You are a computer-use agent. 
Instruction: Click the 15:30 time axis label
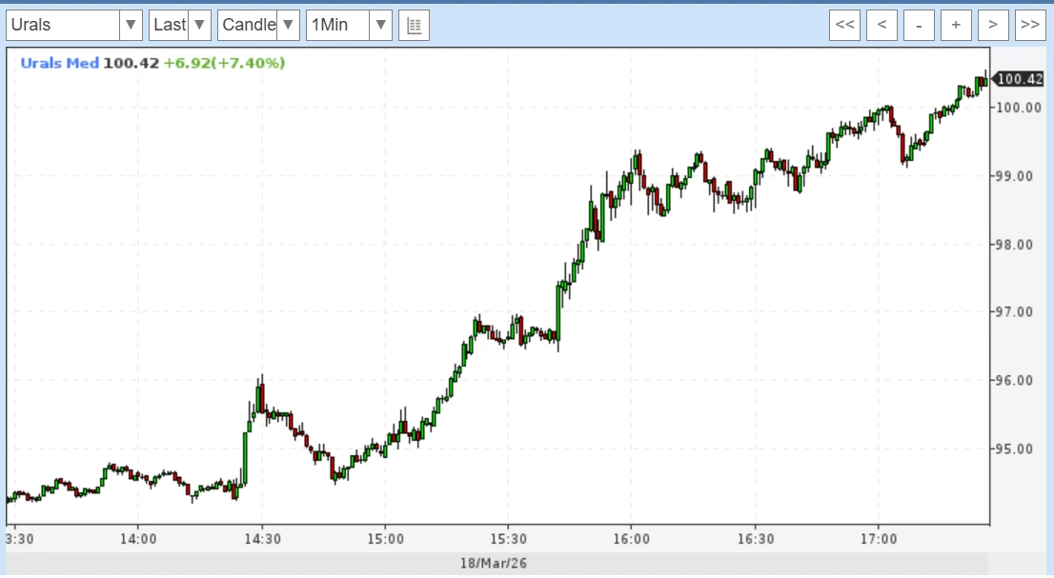coord(508,539)
